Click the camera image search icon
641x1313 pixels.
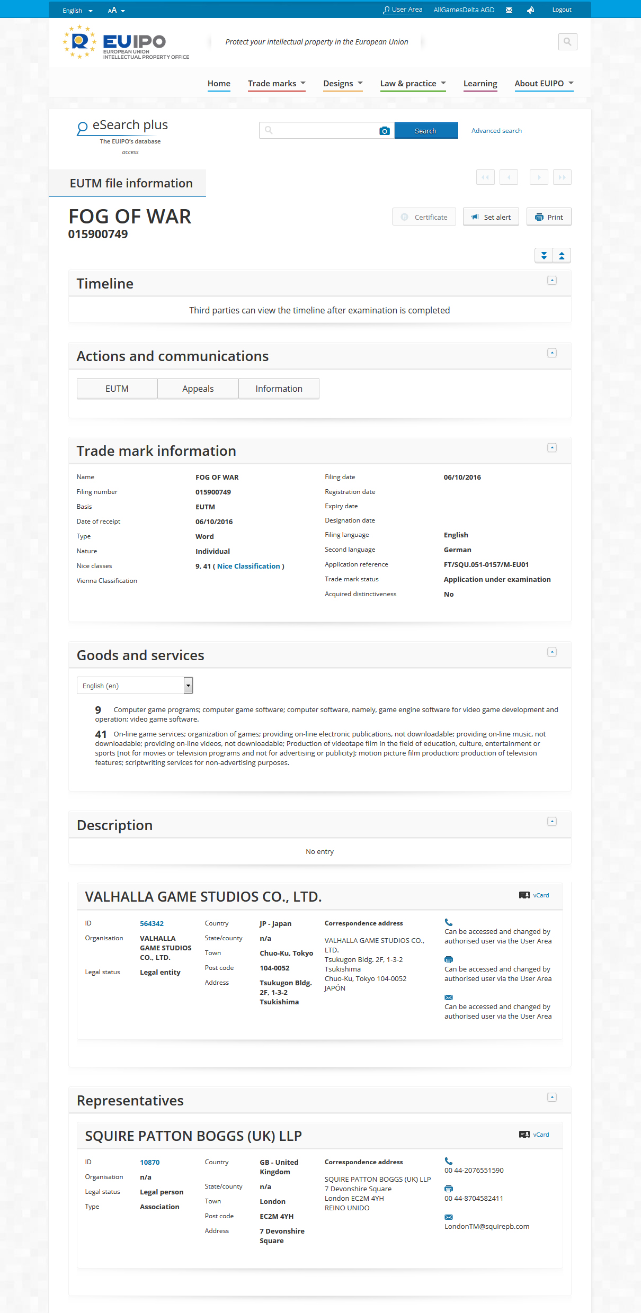(x=384, y=131)
